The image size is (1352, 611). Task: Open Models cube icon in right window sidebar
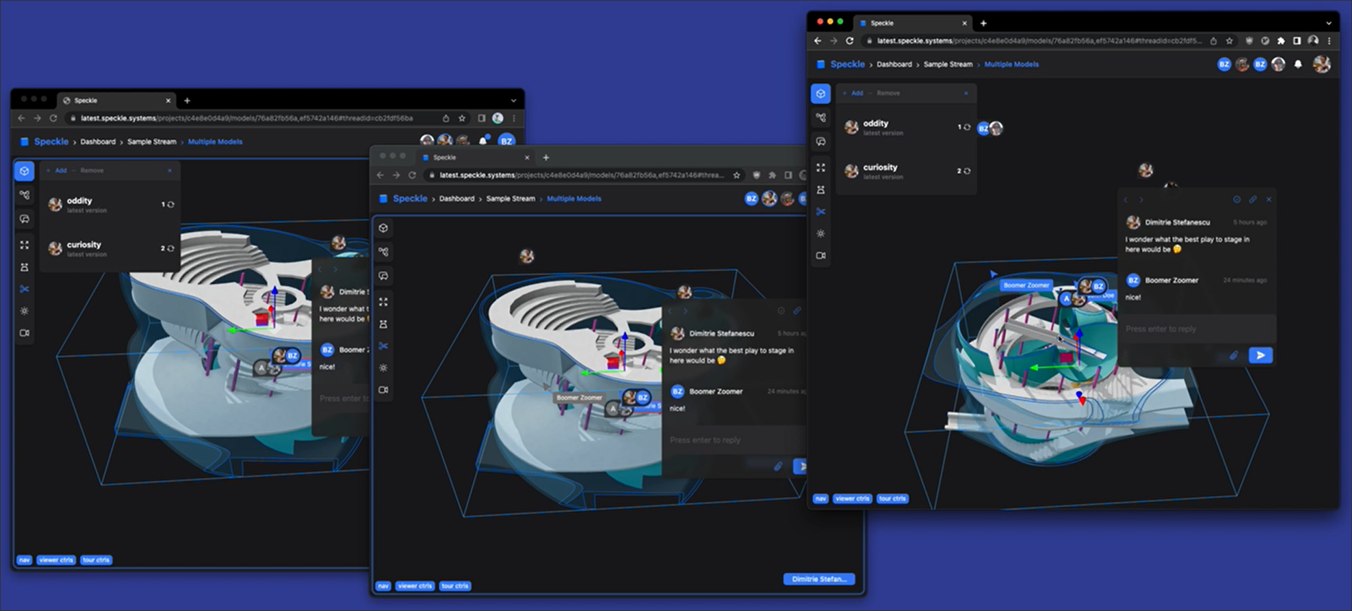click(820, 93)
